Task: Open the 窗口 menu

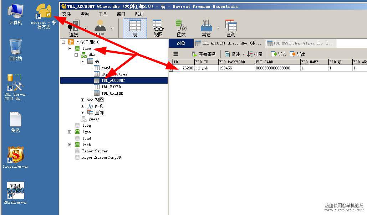Action: coord(121,14)
